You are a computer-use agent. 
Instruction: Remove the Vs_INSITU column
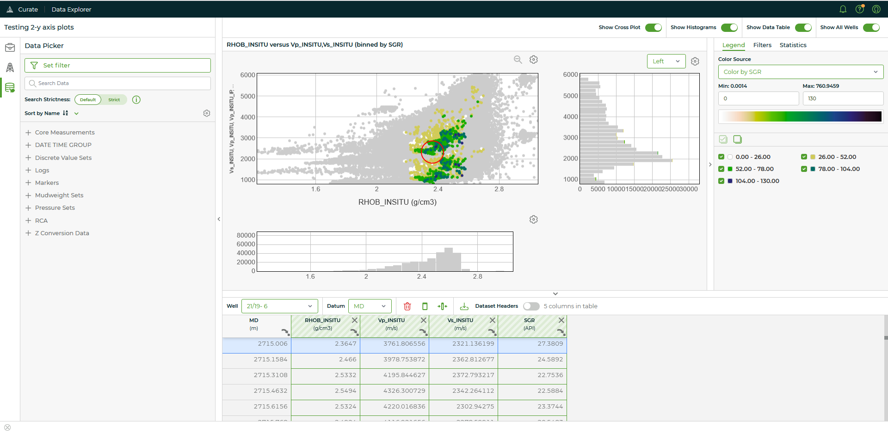(x=493, y=320)
